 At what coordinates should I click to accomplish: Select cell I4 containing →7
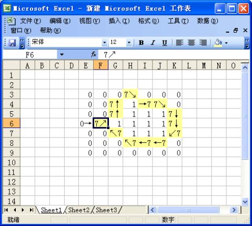click(x=145, y=104)
